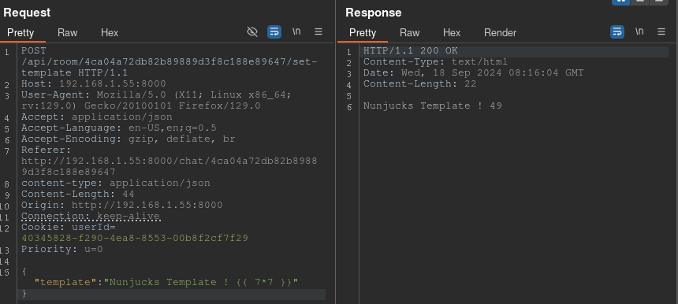Switch Request view to Hex tab
Image resolution: width=678 pixels, height=304 pixels.
point(110,33)
